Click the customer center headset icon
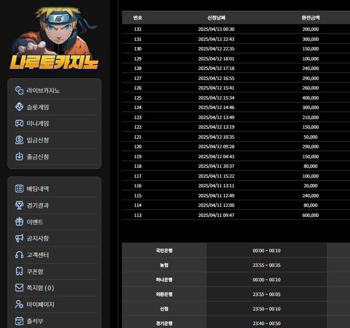The width and height of the screenshot is (350, 328). tap(19, 255)
